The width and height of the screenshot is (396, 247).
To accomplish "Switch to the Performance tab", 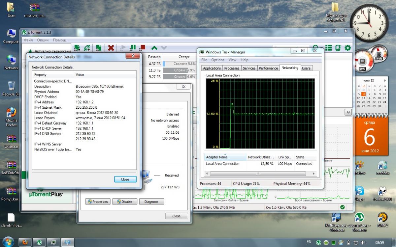I will (x=268, y=68).
